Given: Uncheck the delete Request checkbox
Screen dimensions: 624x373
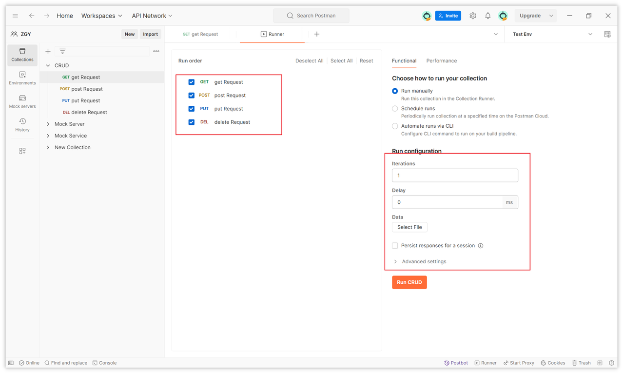Looking at the screenshot, I should pos(192,122).
